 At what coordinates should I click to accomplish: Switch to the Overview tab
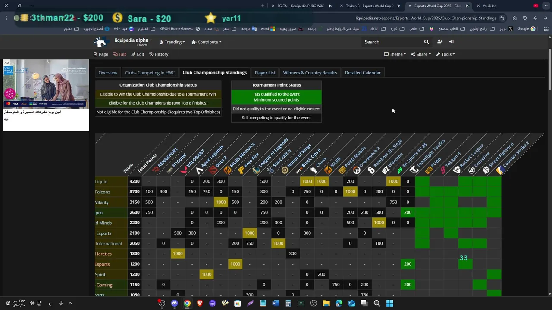coord(108,73)
